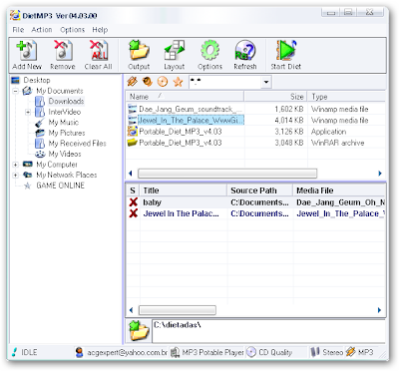Click the file list horizontal scrollbar thumb
Image resolution: width=399 pixels, height=371 pixels.
click(227, 174)
